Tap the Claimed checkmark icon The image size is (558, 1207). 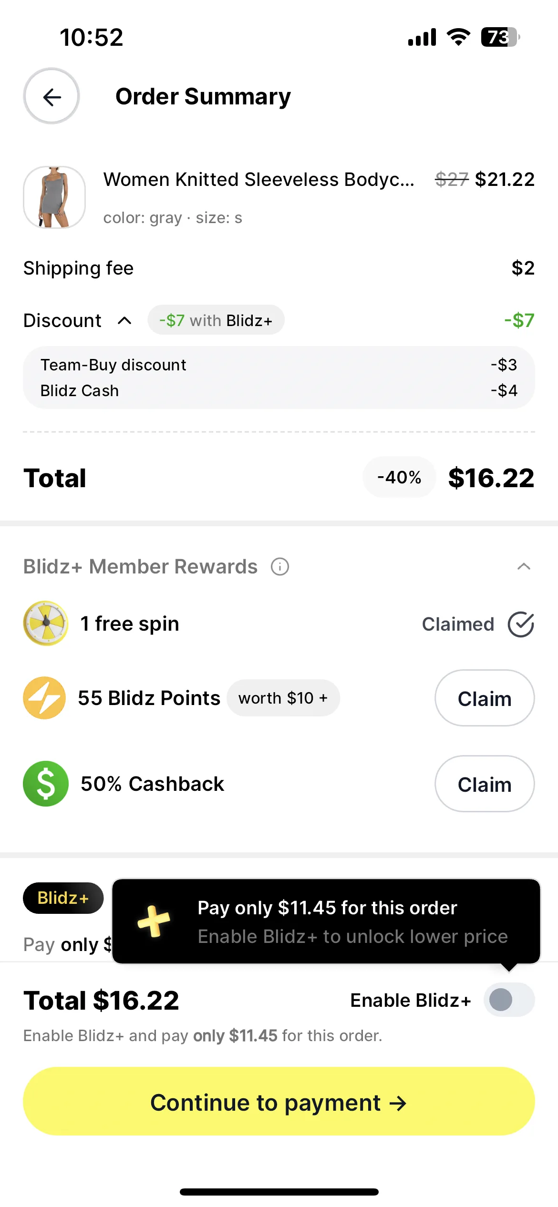(520, 624)
